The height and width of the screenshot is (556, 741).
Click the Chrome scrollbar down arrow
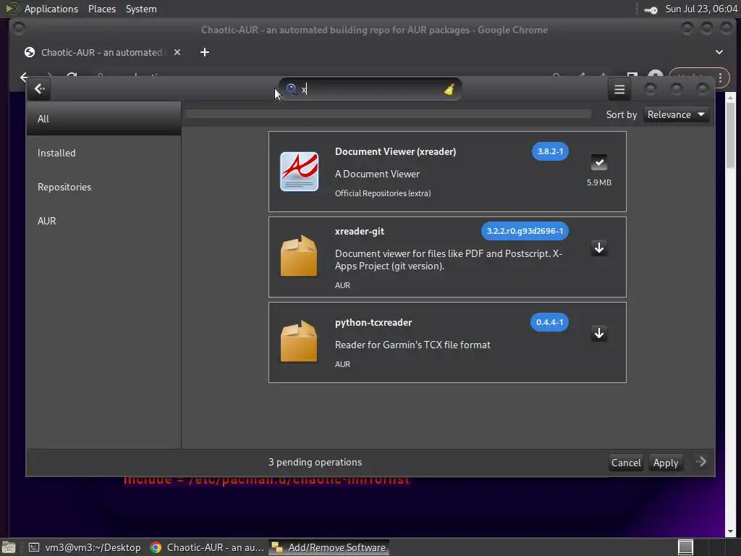click(730, 531)
